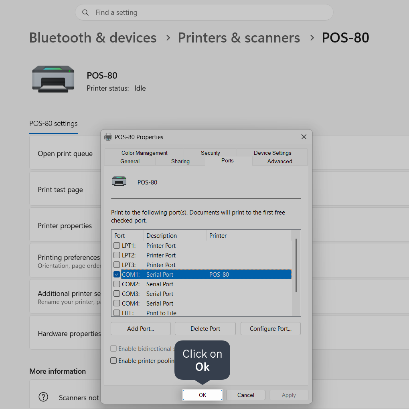
Task: Go to Printers & scanners breadcrumb
Action: tap(239, 38)
